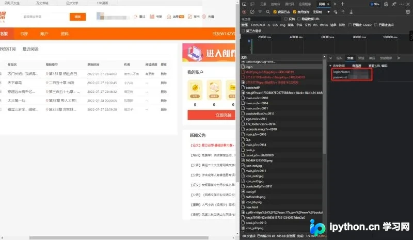Viewport: 413px width, 240px height.
Task: Select the login request row
Action: 281,67
